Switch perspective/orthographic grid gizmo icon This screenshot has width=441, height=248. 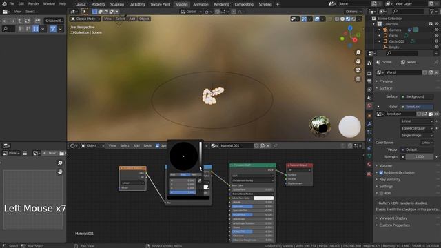coord(358,79)
